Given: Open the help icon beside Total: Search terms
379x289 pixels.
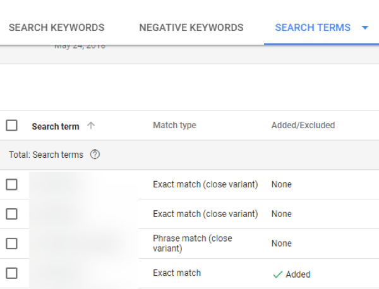Looking at the screenshot, I should (x=95, y=155).
